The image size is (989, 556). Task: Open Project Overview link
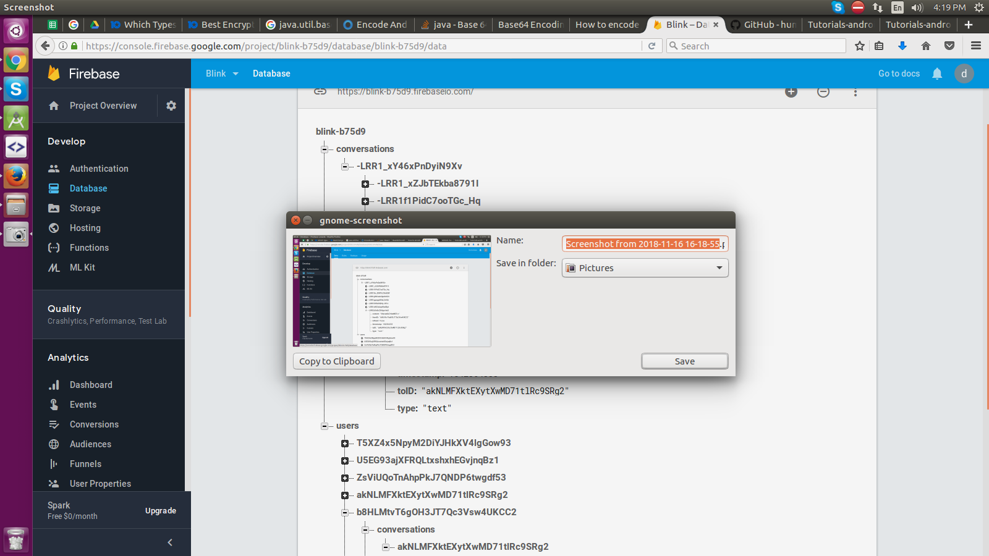point(103,106)
